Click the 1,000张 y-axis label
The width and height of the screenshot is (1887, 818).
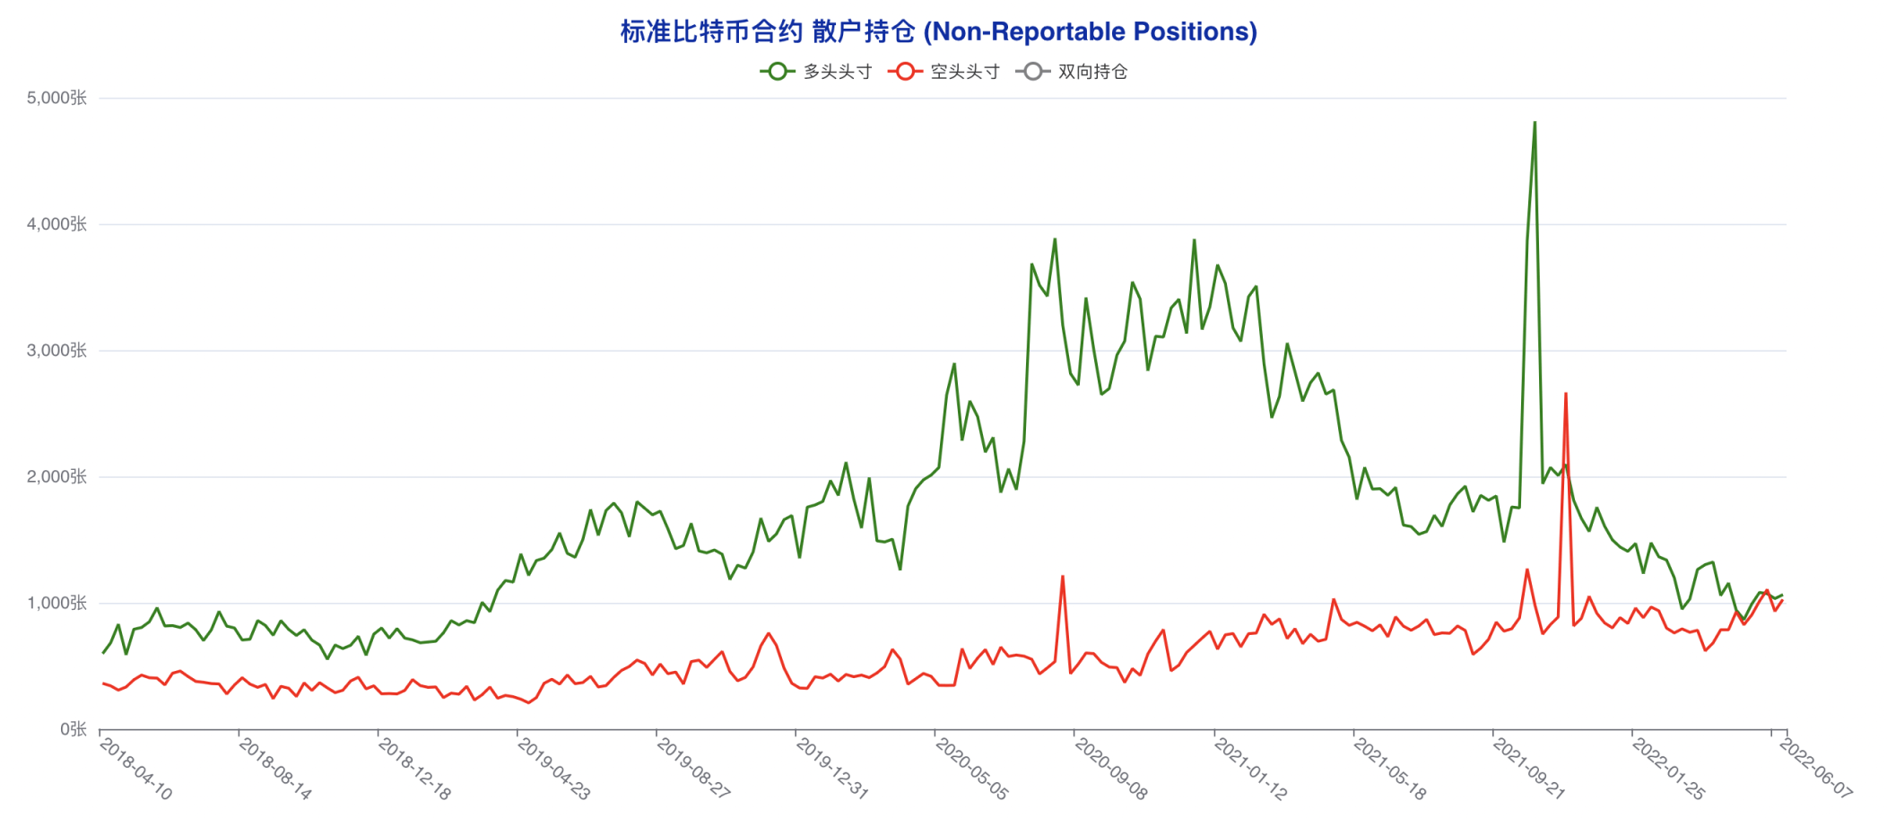57,603
